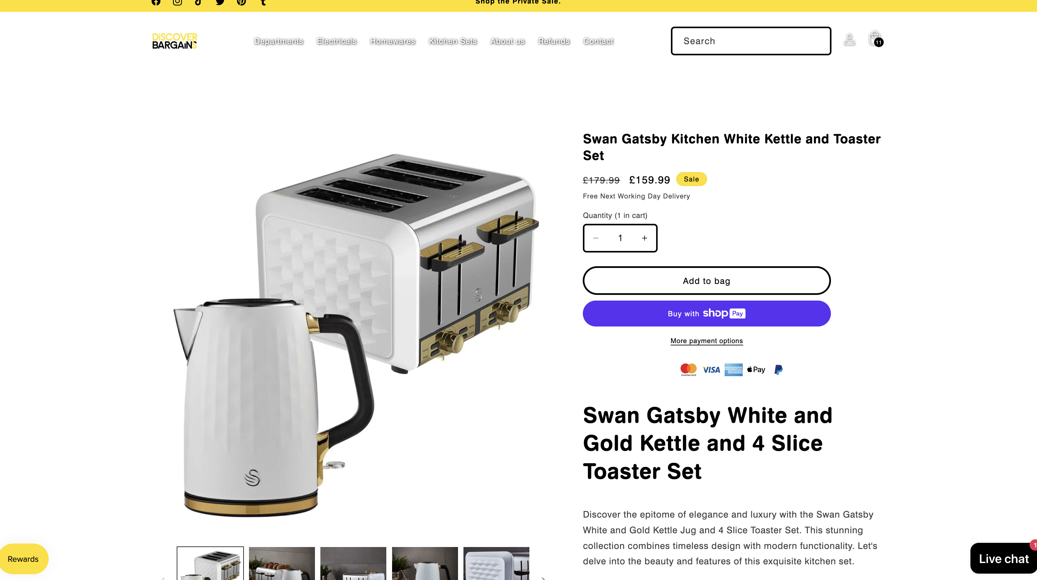Screen dimensions: 1037x580
Task: Click the Tumblr social icon
Action: point(263,3)
